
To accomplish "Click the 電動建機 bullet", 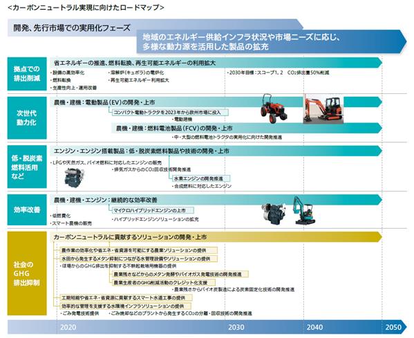I will [x=182, y=120].
